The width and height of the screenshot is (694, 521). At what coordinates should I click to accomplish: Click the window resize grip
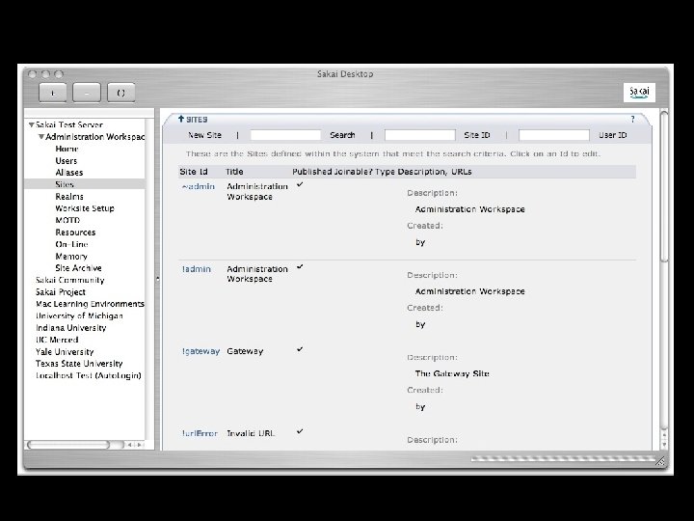click(660, 461)
